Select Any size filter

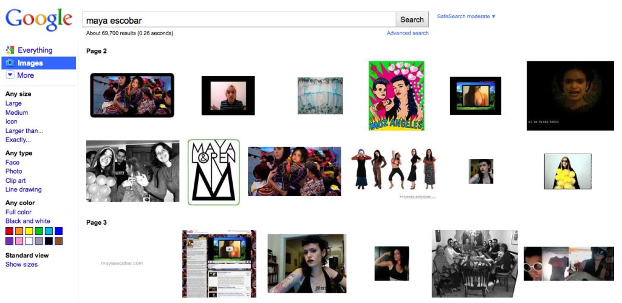pyautogui.click(x=18, y=94)
